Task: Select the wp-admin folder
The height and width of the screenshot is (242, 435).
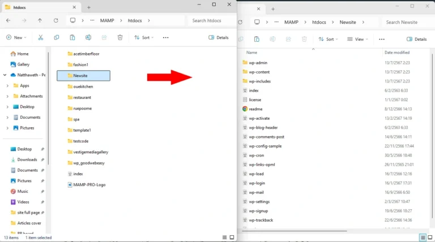Action: (255, 63)
